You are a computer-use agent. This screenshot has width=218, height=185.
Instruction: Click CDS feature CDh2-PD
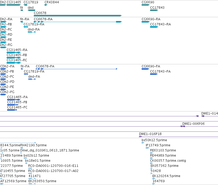pyautogui.click(x=3, y=84)
